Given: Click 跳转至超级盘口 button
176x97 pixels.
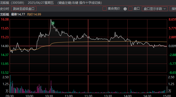Looking at the screenshot, I should coord(24,9).
